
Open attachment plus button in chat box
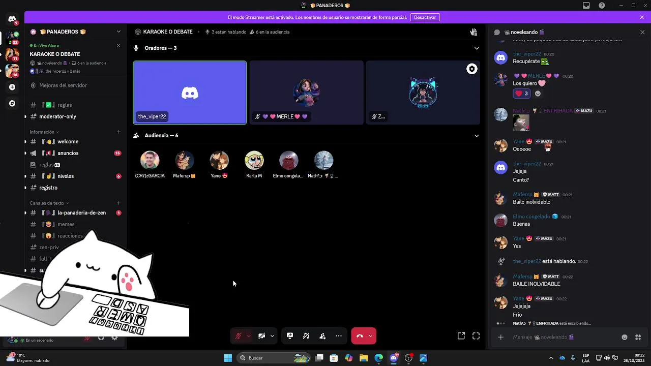[500, 337]
